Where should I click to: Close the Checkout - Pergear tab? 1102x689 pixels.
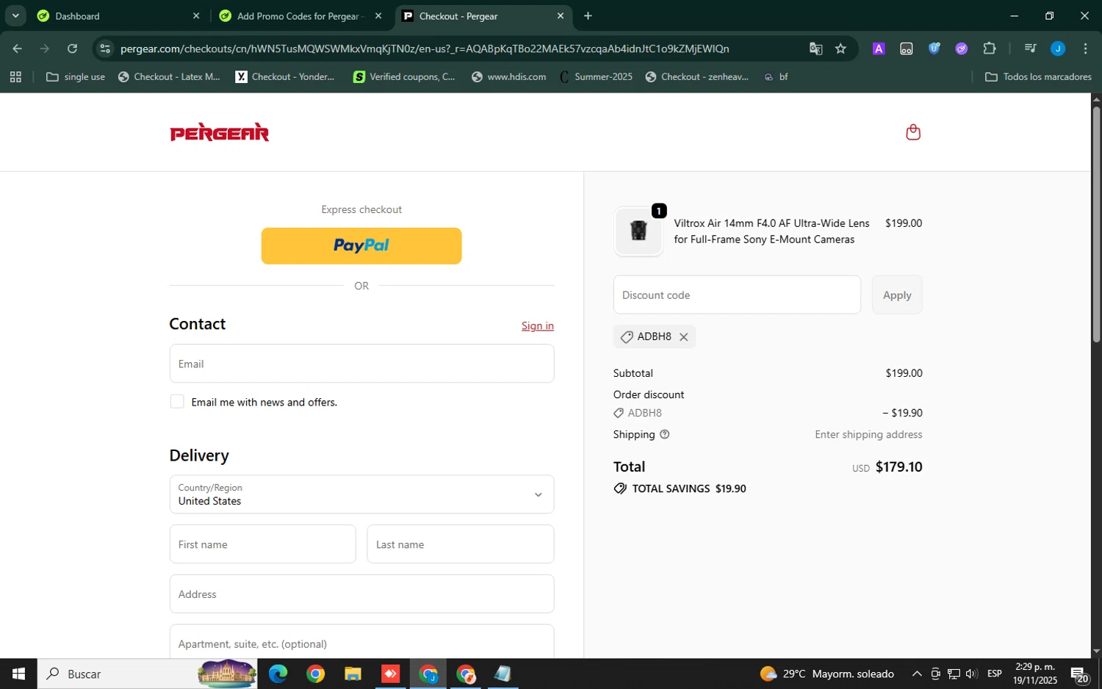click(561, 16)
